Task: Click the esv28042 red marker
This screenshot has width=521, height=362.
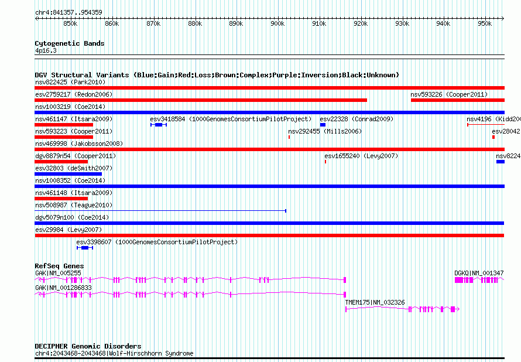Action: 493,137
